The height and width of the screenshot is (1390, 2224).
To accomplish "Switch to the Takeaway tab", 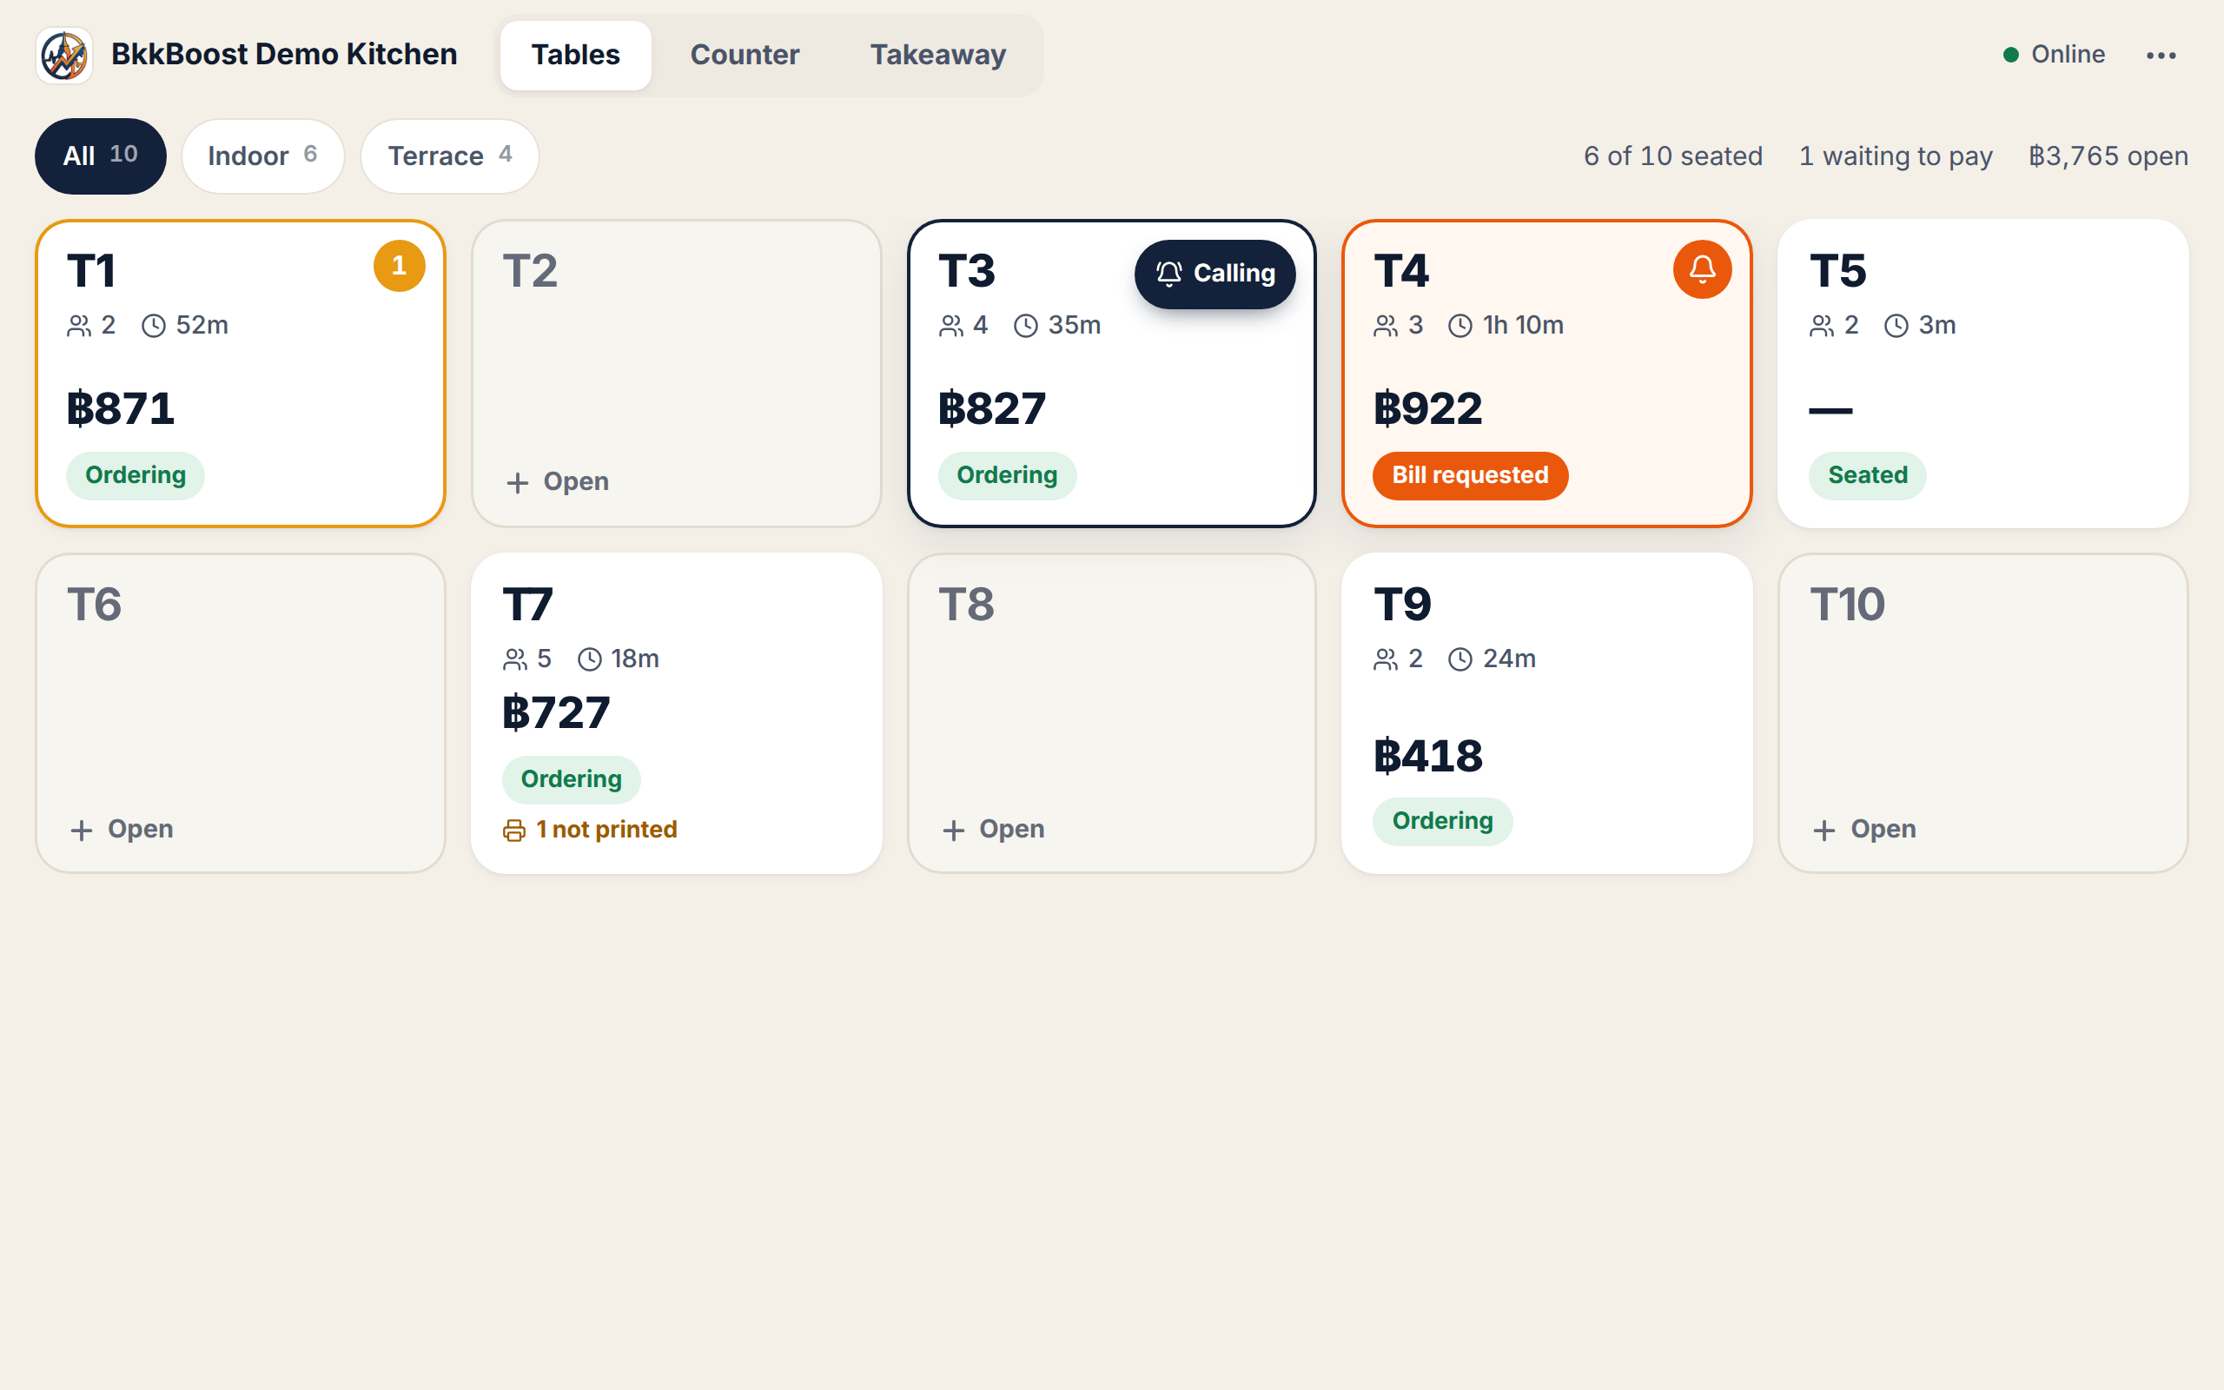I will tap(938, 55).
